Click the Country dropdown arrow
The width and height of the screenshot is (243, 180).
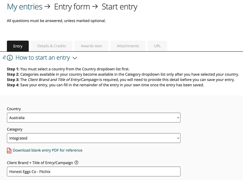[178, 118]
